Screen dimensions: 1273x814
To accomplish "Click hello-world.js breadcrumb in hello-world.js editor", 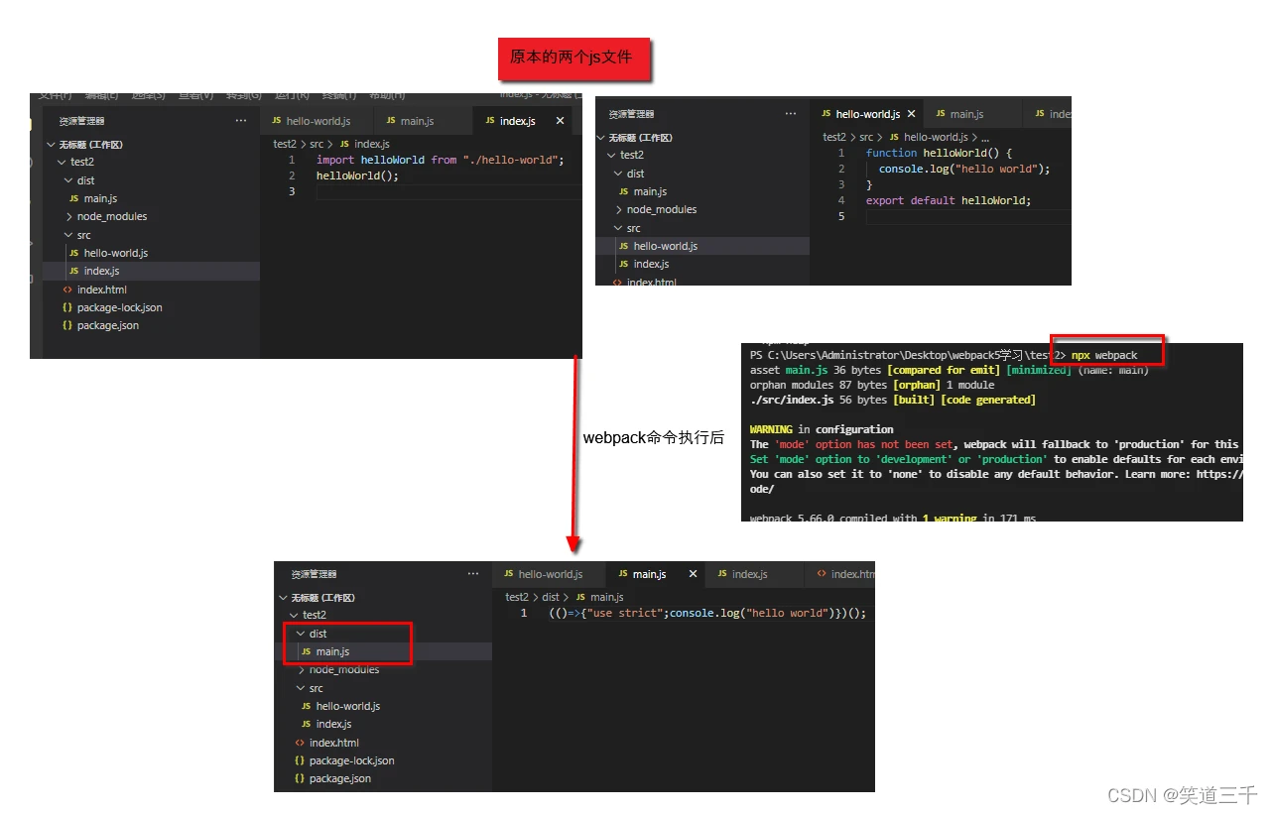I will [x=936, y=137].
